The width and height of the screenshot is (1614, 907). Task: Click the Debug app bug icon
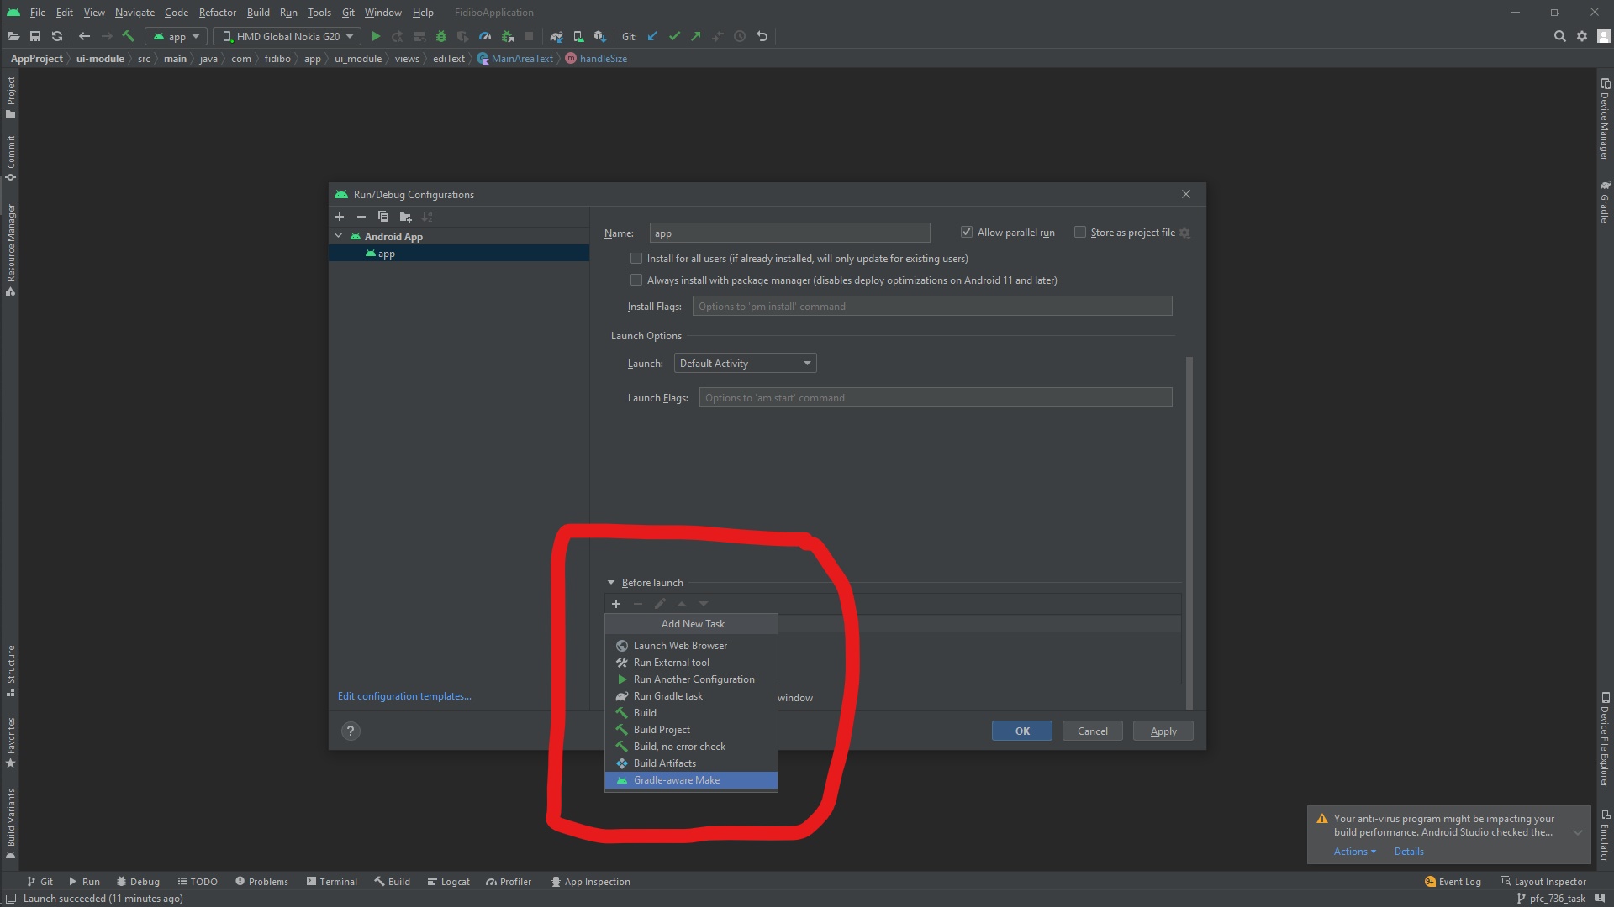[x=440, y=36]
